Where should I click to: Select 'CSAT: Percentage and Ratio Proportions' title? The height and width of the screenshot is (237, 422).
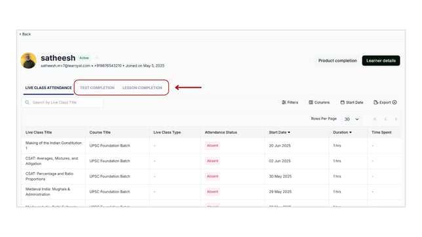[49, 176]
